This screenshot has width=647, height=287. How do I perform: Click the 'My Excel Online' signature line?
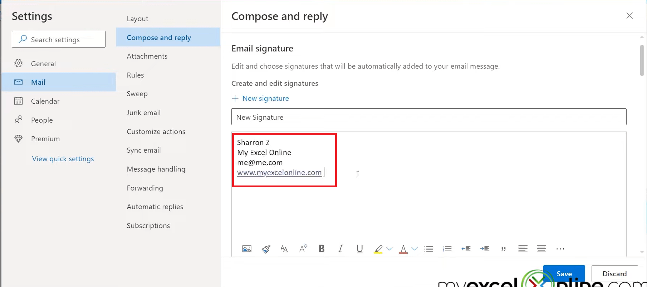point(264,153)
